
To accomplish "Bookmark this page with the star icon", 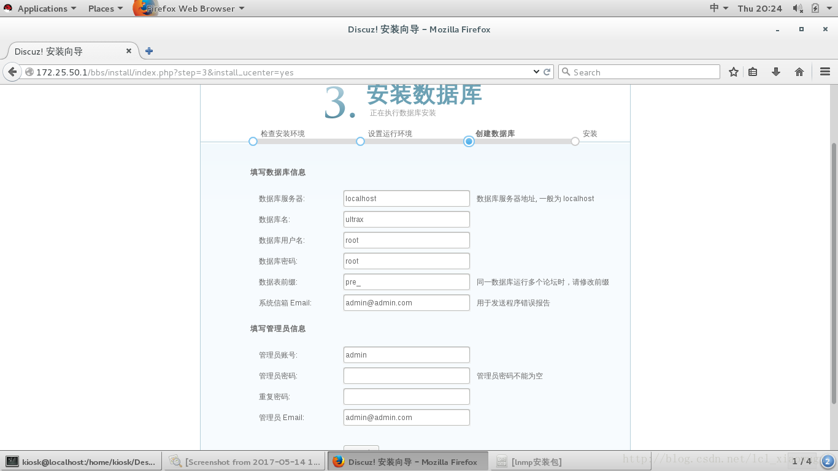I will [734, 72].
